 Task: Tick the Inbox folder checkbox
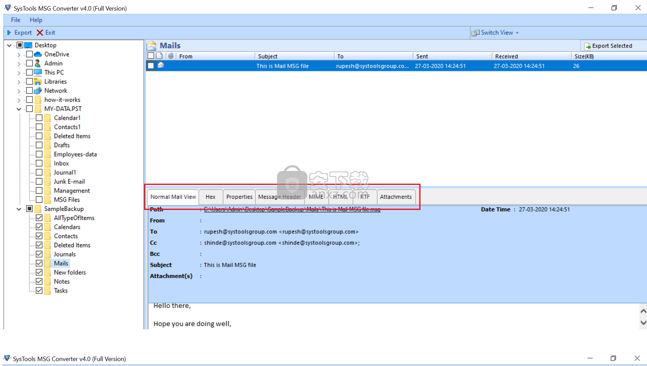click(x=39, y=163)
